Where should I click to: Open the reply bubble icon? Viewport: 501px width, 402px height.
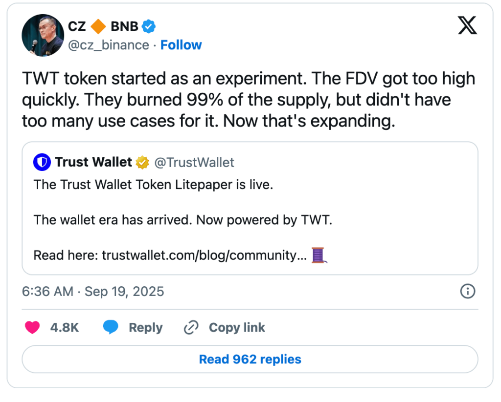pos(111,327)
